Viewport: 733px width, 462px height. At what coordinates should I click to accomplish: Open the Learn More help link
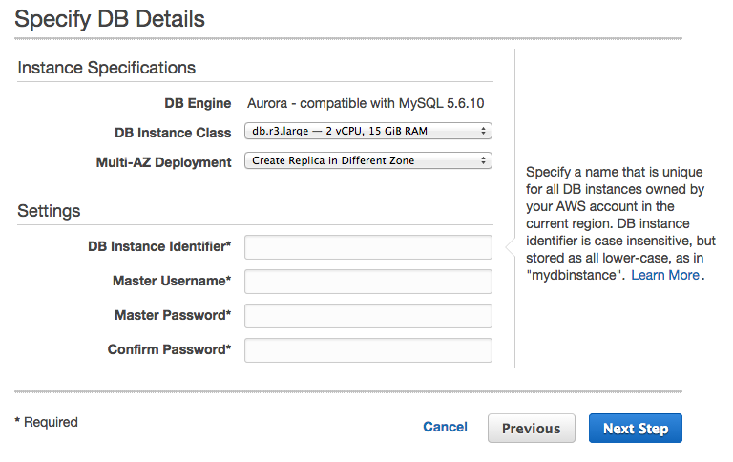click(x=665, y=275)
